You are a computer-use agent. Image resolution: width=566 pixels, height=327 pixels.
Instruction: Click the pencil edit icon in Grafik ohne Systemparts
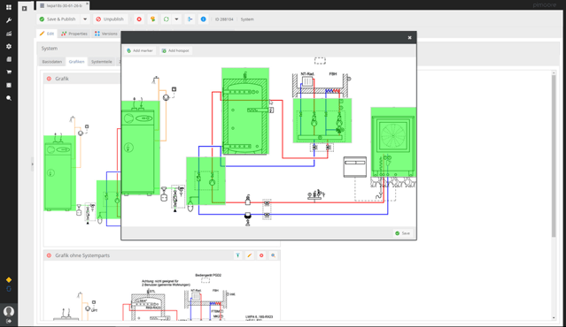tap(250, 255)
